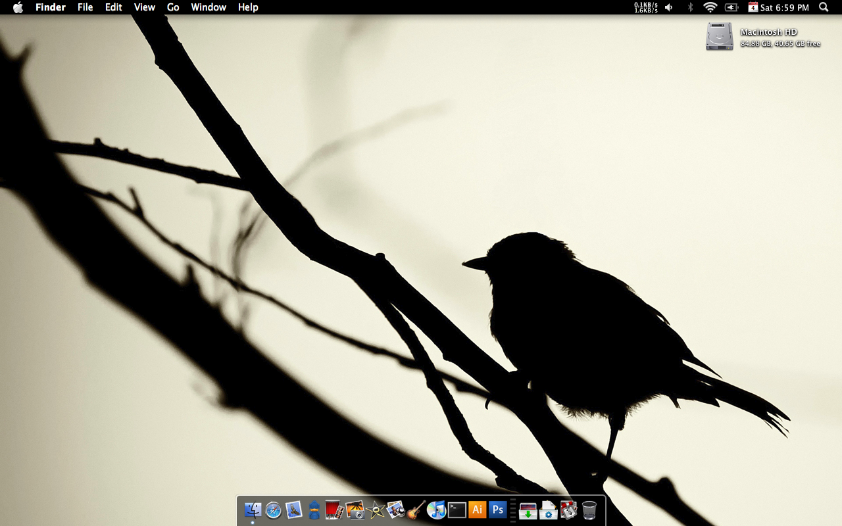Click the date and time clock
The height and width of the screenshot is (526, 842).
click(784, 7)
